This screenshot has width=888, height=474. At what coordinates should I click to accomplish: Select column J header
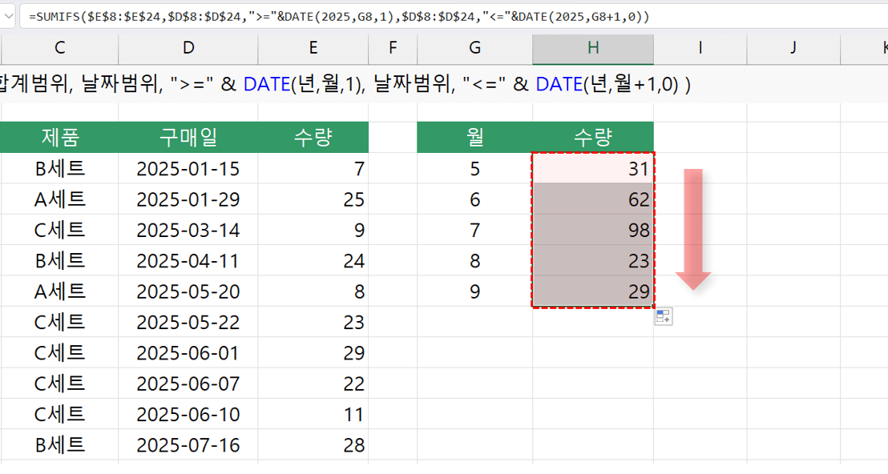pyautogui.click(x=793, y=48)
